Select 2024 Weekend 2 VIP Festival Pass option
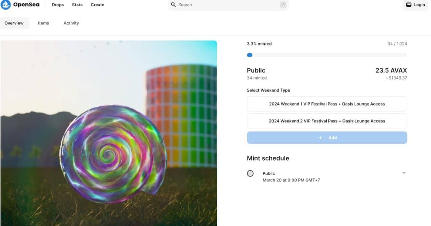The height and width of the screenshot is (226, 431). point(327,121)
